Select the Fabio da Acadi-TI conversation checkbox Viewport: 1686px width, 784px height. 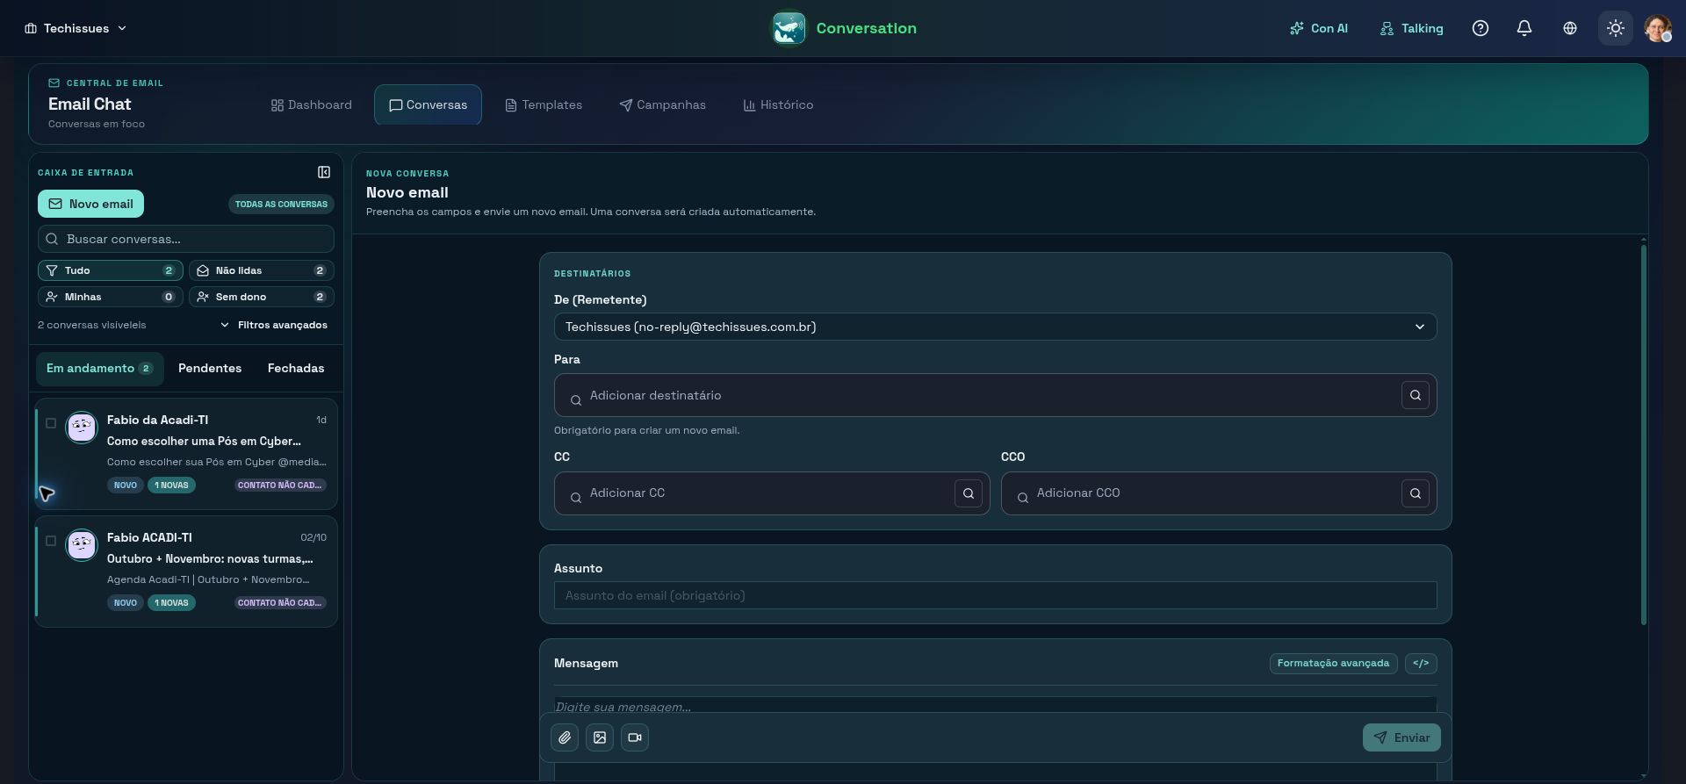(x=51, y=423)
